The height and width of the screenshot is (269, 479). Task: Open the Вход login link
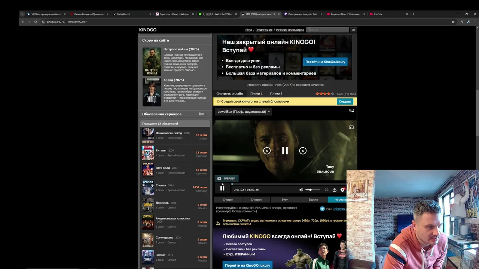coord(248,30)
